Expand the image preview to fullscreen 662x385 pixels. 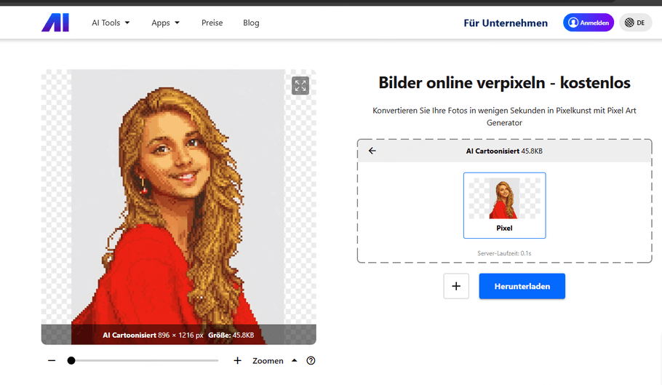point(300,86)
